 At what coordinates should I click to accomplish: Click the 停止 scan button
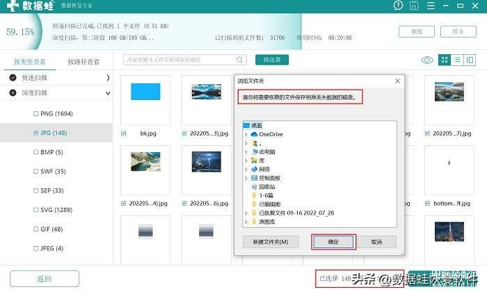coord(458,32)
